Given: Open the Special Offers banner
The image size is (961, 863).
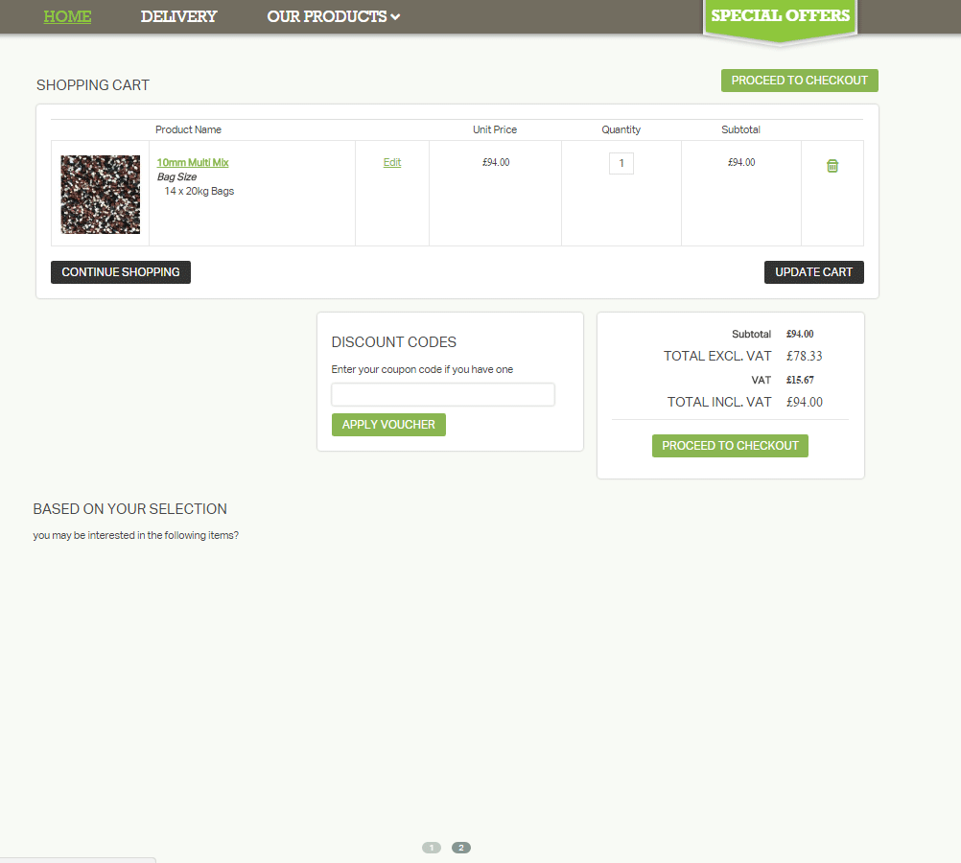Looking at the screenshot, I should tap(780, 16).
